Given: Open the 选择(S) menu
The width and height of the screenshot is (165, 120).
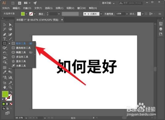Looking at the screenshot, I should tap(49, 8).
